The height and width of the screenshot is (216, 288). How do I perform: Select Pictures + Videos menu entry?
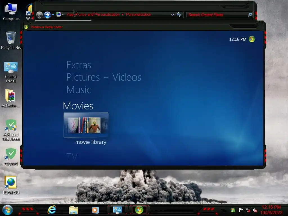pyautogui.click(x=104, y=77)
